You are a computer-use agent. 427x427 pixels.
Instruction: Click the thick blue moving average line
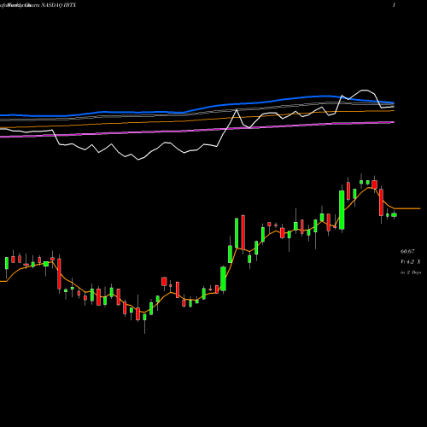pos(197,108)
